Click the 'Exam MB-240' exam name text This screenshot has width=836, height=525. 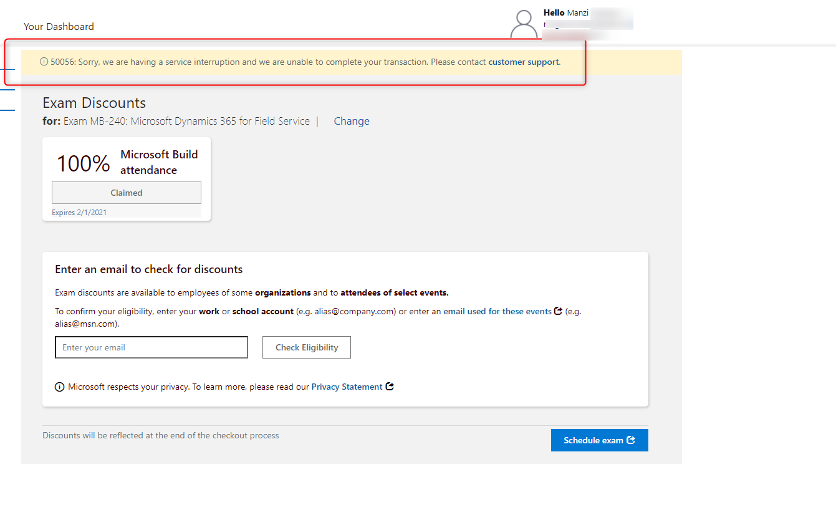pos(186,121)
